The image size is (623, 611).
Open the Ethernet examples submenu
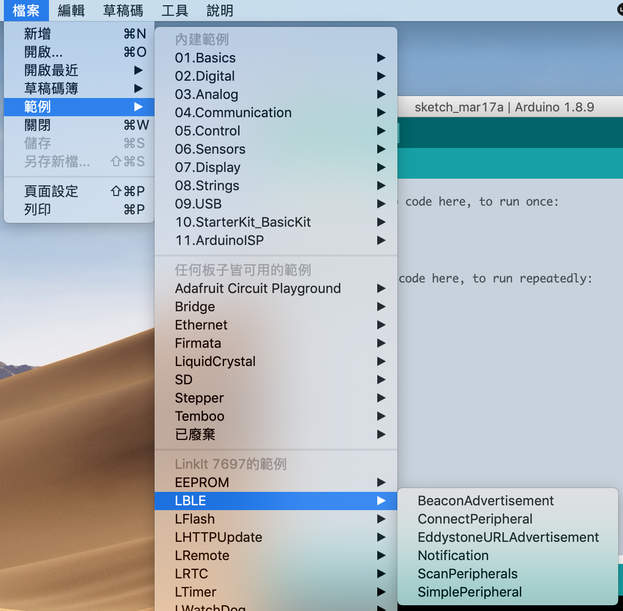276,325
